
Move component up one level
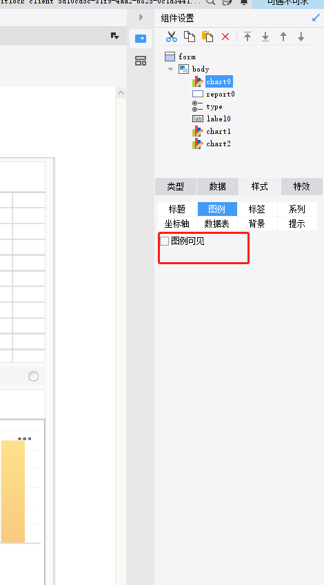[283, 37]
